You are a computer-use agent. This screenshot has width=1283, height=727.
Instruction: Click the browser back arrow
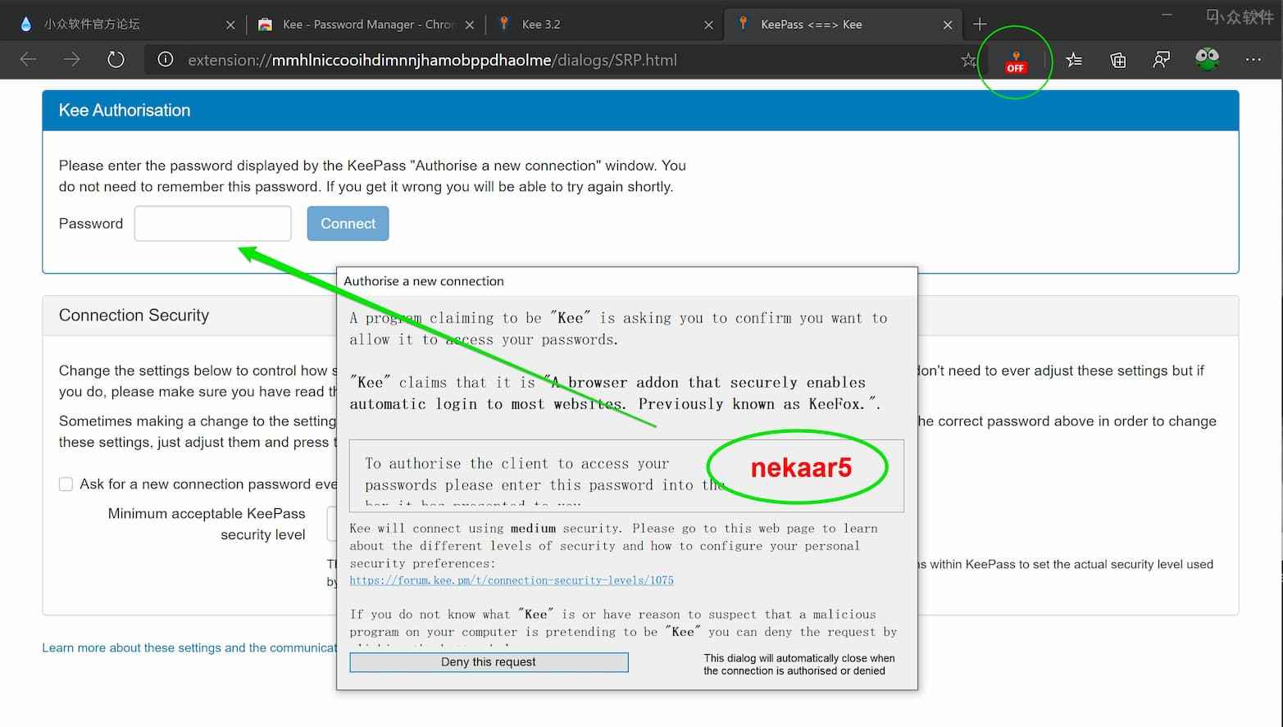click(x=28, y=59)
